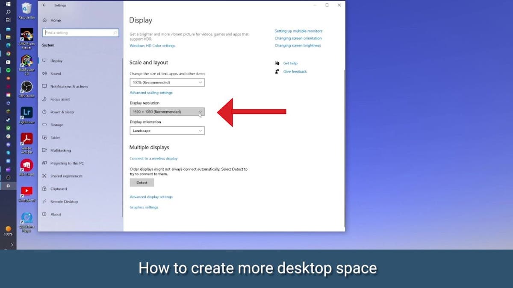Open the Riot Client desktop shortcut

(27, 167)
